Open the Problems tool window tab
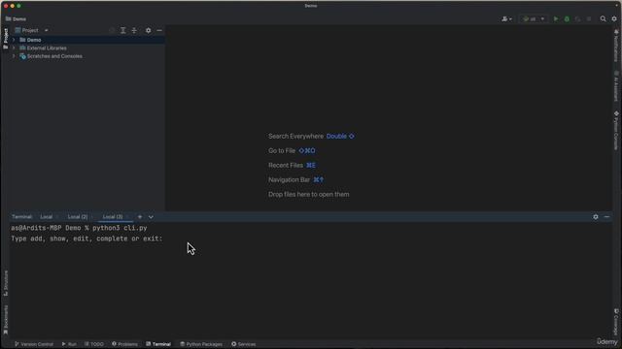Viewport: 622px width, 349px height. coord(124,344)
